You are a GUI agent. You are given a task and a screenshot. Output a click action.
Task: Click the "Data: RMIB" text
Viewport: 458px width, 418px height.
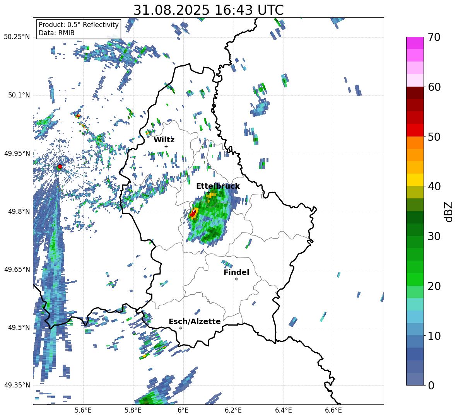click(56, 33)
